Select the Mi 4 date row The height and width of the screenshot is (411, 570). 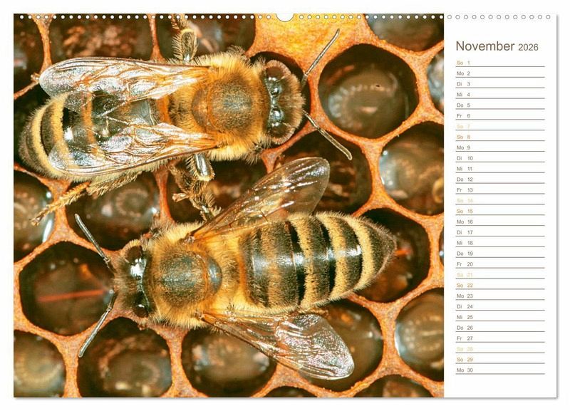pyautogui.click(x=499, y=95)
